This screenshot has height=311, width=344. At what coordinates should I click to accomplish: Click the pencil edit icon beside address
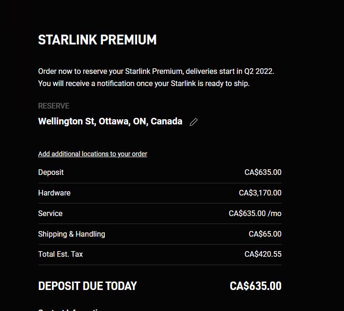[193, 122]
